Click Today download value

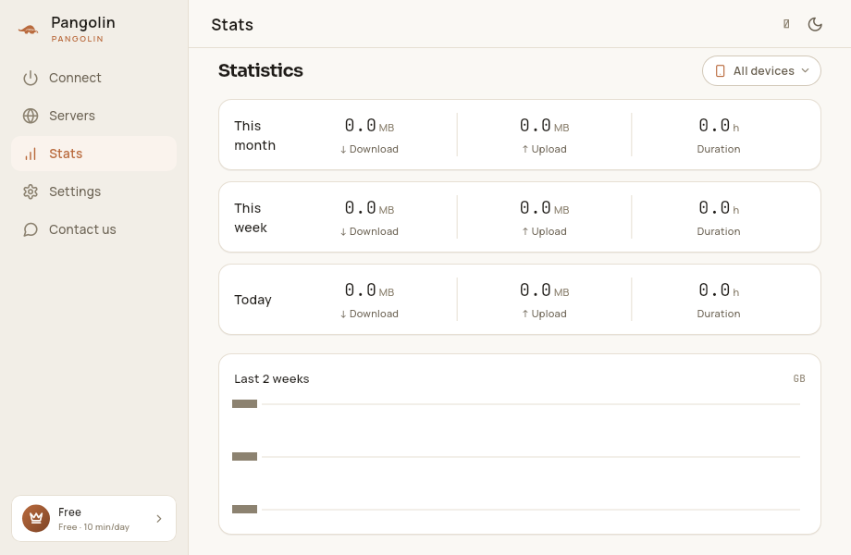click(369, 290)
